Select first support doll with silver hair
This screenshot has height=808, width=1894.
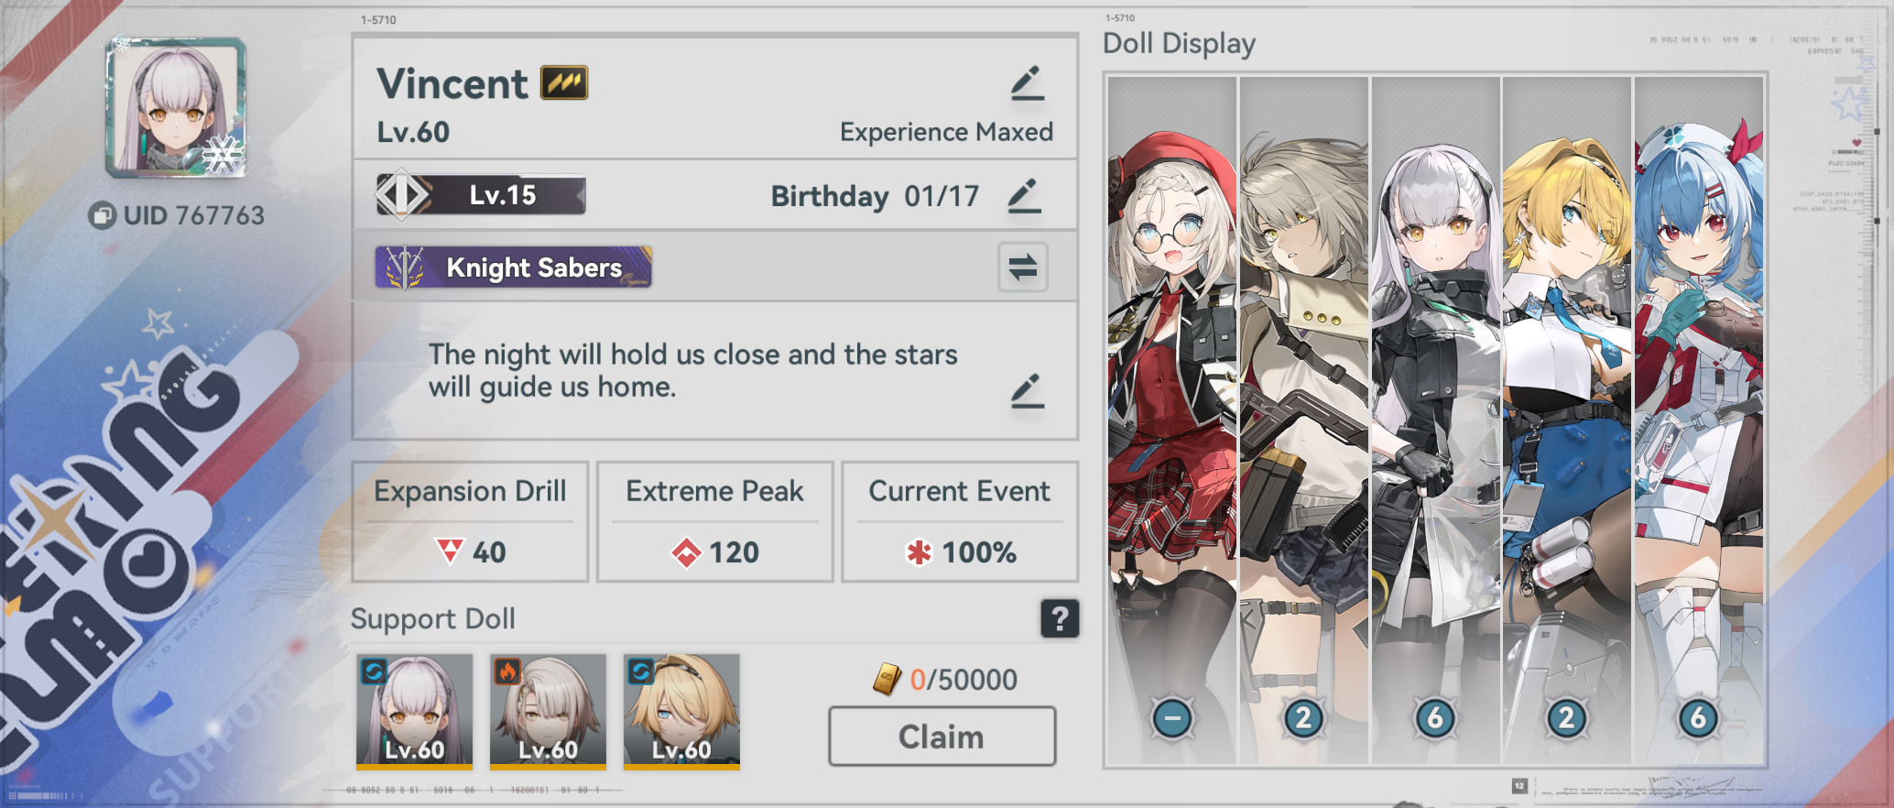pyautogui.click(x=414, y=711)
